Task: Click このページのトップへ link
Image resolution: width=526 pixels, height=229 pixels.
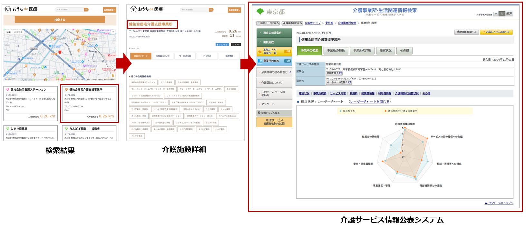Action: coord(499,203)
